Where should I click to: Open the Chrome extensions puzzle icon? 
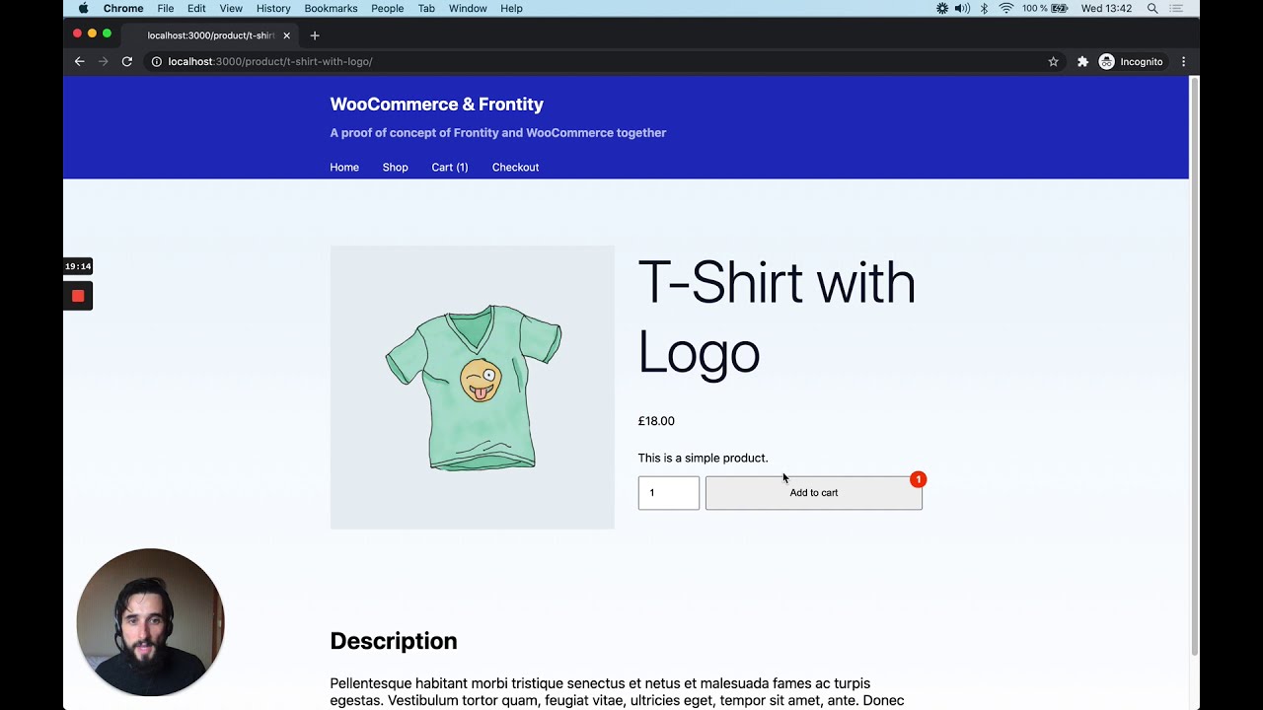click(x=1082, y=61)
